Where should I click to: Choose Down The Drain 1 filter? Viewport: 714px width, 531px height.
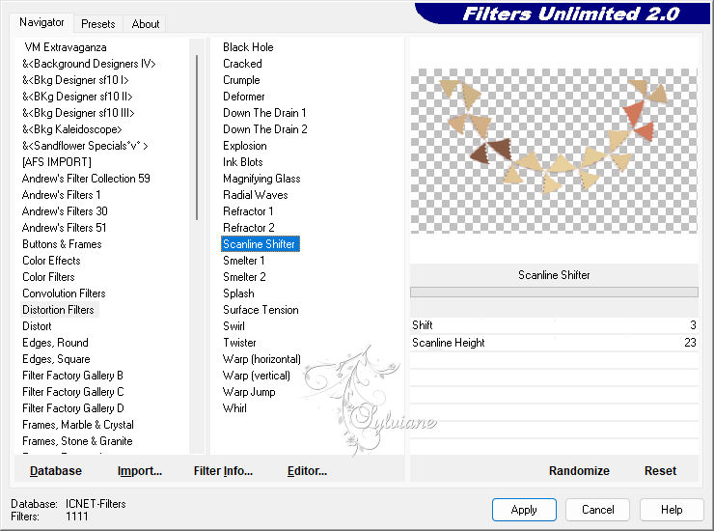[264, 113]
